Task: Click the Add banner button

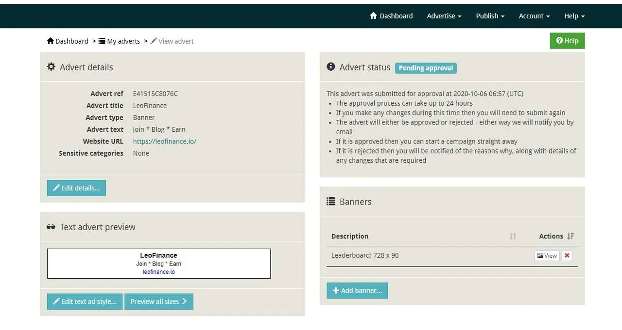Action: (x=357, y=290)
